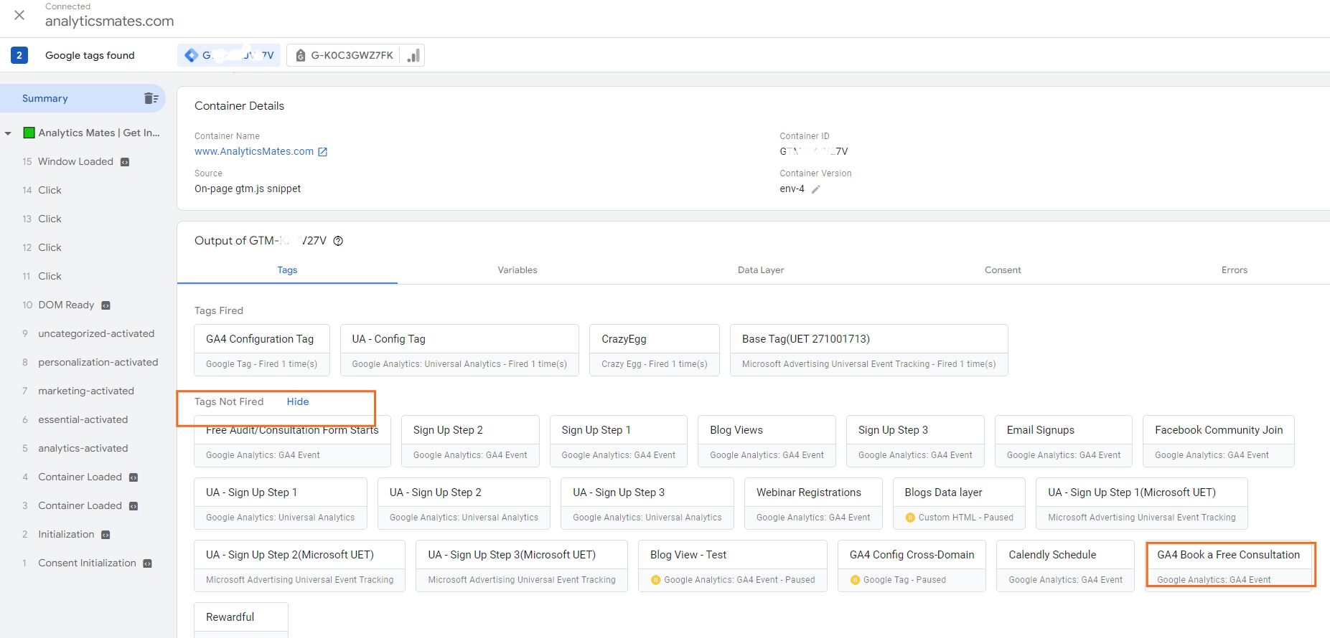Image resolution: width=1330 pixels, height=638 pixels.
Task: Click the tag icon next to Consent Initialization
Action: pyautogui.click(x=147, y=563)
